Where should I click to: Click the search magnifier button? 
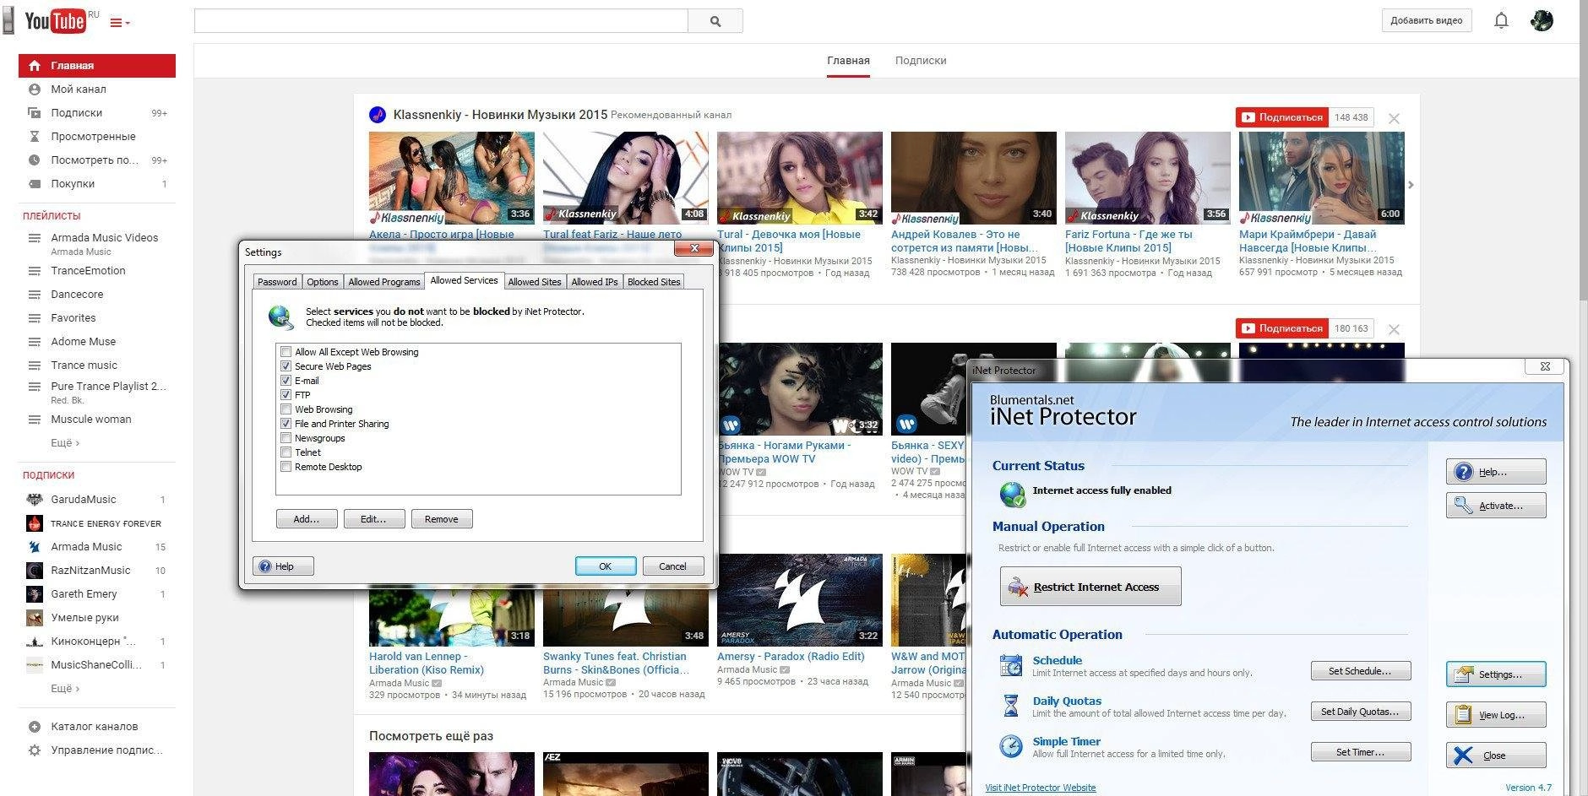coord(715,21)
